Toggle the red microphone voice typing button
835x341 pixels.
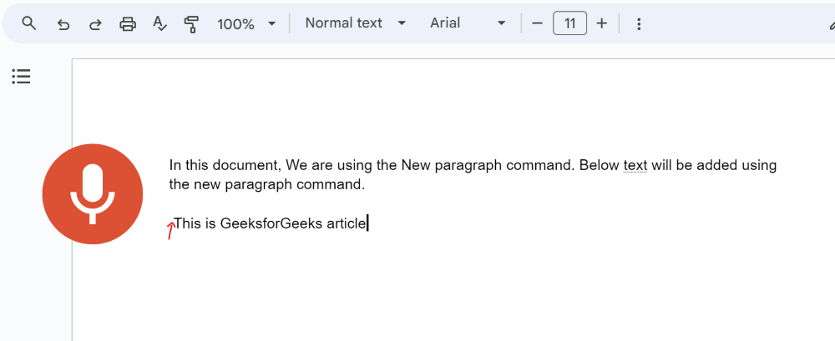[x=93, y=194]
